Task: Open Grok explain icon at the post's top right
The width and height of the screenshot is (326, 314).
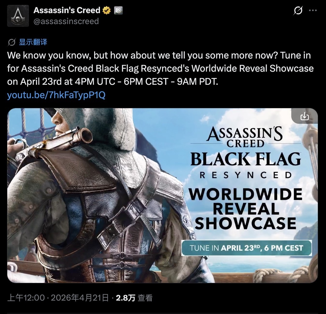Action: tap(298, 10)
